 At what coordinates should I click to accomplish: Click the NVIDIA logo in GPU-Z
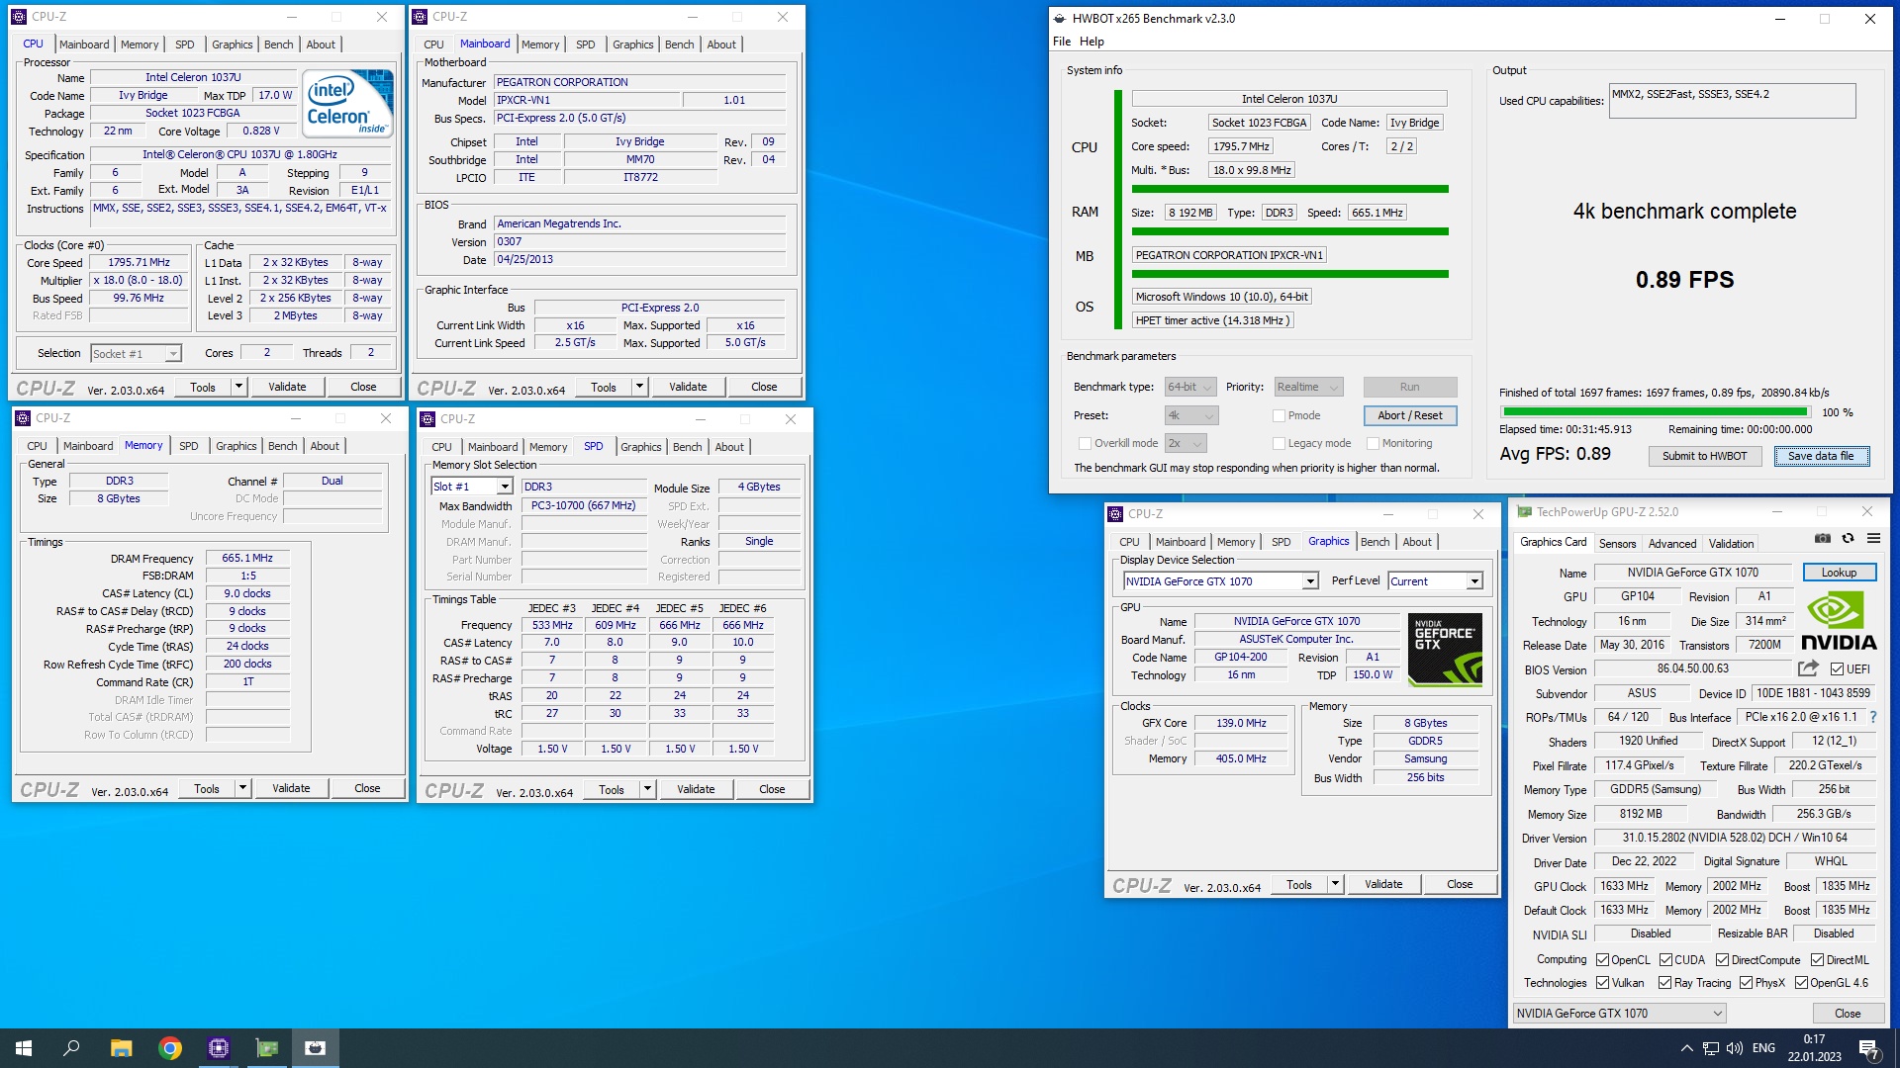coord(1838,620)
